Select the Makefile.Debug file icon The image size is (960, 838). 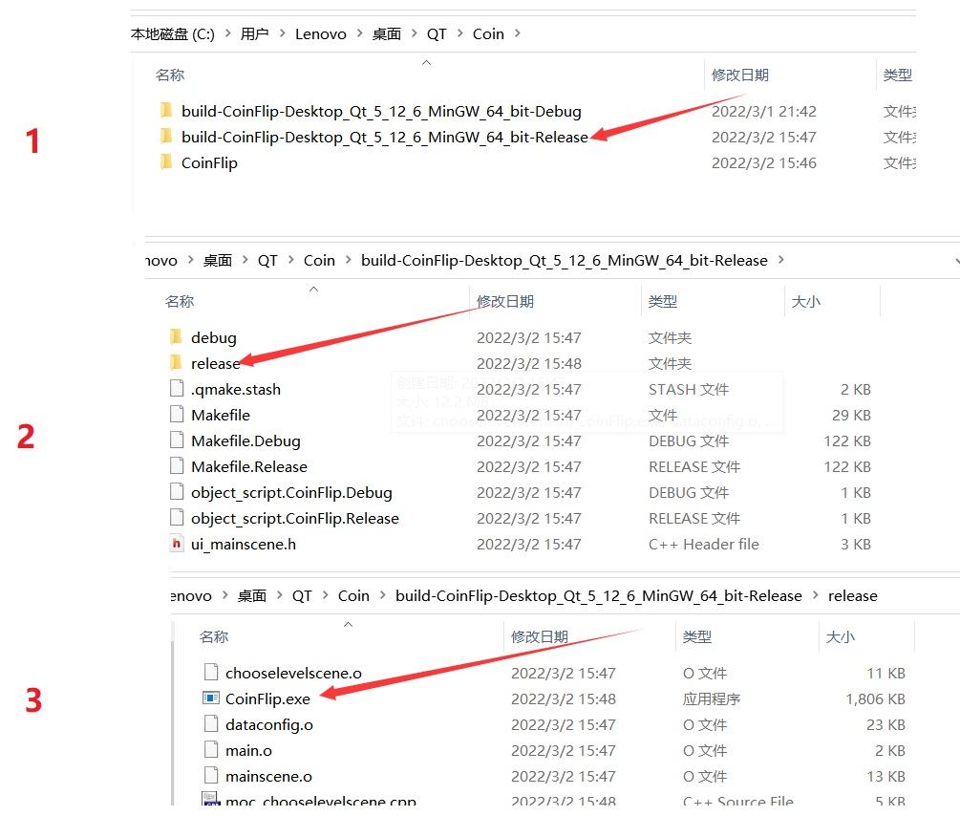[177, 440]
